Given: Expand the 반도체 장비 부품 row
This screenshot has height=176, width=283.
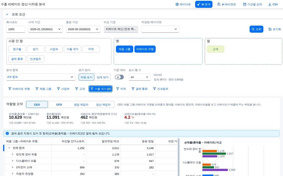Looking at the screenshot, I should 12,154.
